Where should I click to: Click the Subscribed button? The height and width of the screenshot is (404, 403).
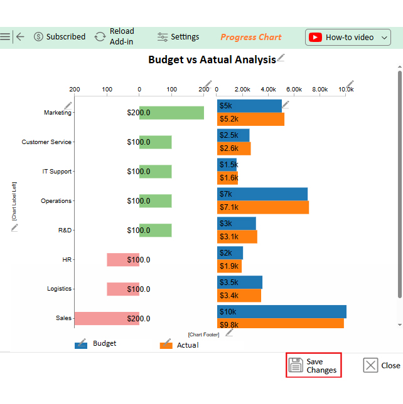[x=60, y=37]
